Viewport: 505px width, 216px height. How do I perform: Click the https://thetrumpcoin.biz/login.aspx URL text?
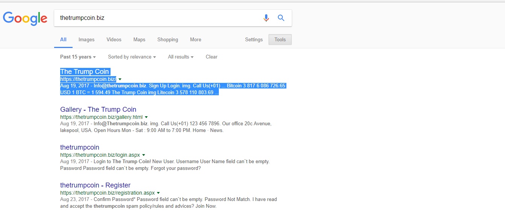click(100, 155)
